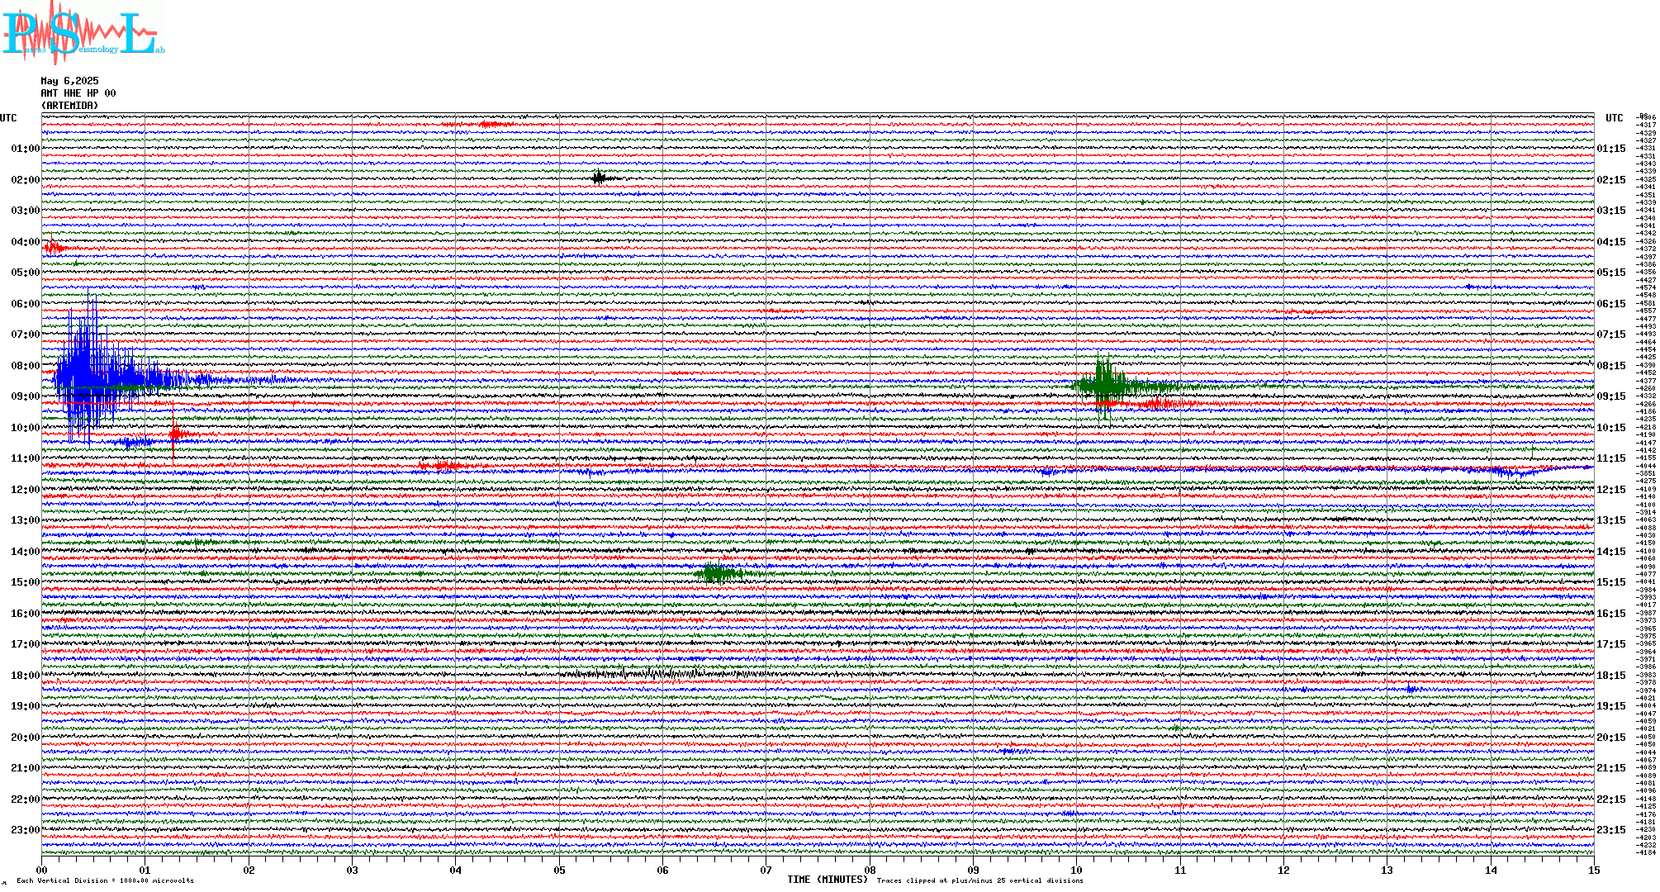Viewport: 1660px width, 892px height.
Task: Click the 03:15 label on right side
Action: point(1611,211)
